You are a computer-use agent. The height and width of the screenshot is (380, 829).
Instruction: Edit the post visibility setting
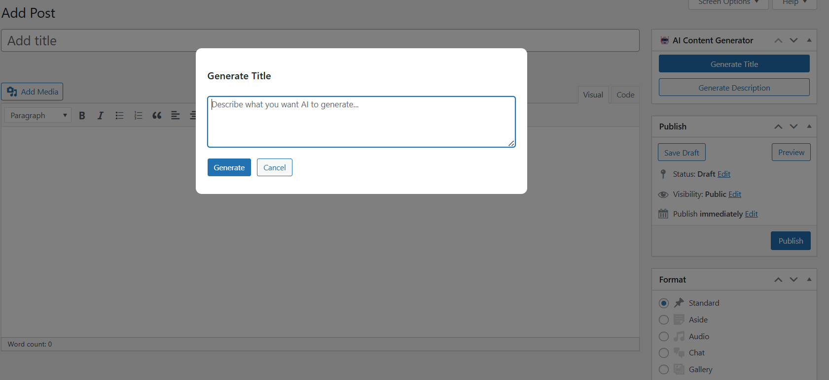(x=735, y=194)
